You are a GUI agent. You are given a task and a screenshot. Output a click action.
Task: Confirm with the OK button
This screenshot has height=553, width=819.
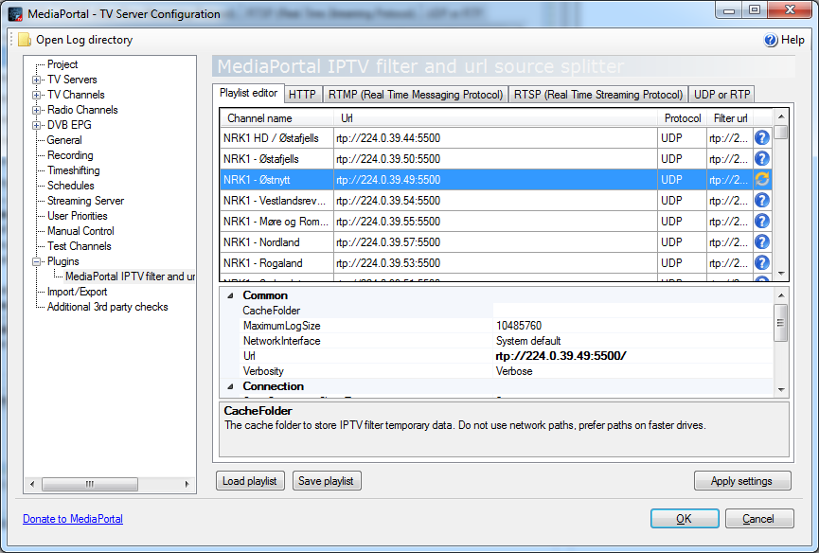[685, 519]
